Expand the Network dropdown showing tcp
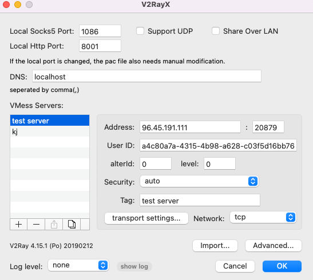This screenshot has height=280, width=313. pyautogui.click(x=263, y=217)
